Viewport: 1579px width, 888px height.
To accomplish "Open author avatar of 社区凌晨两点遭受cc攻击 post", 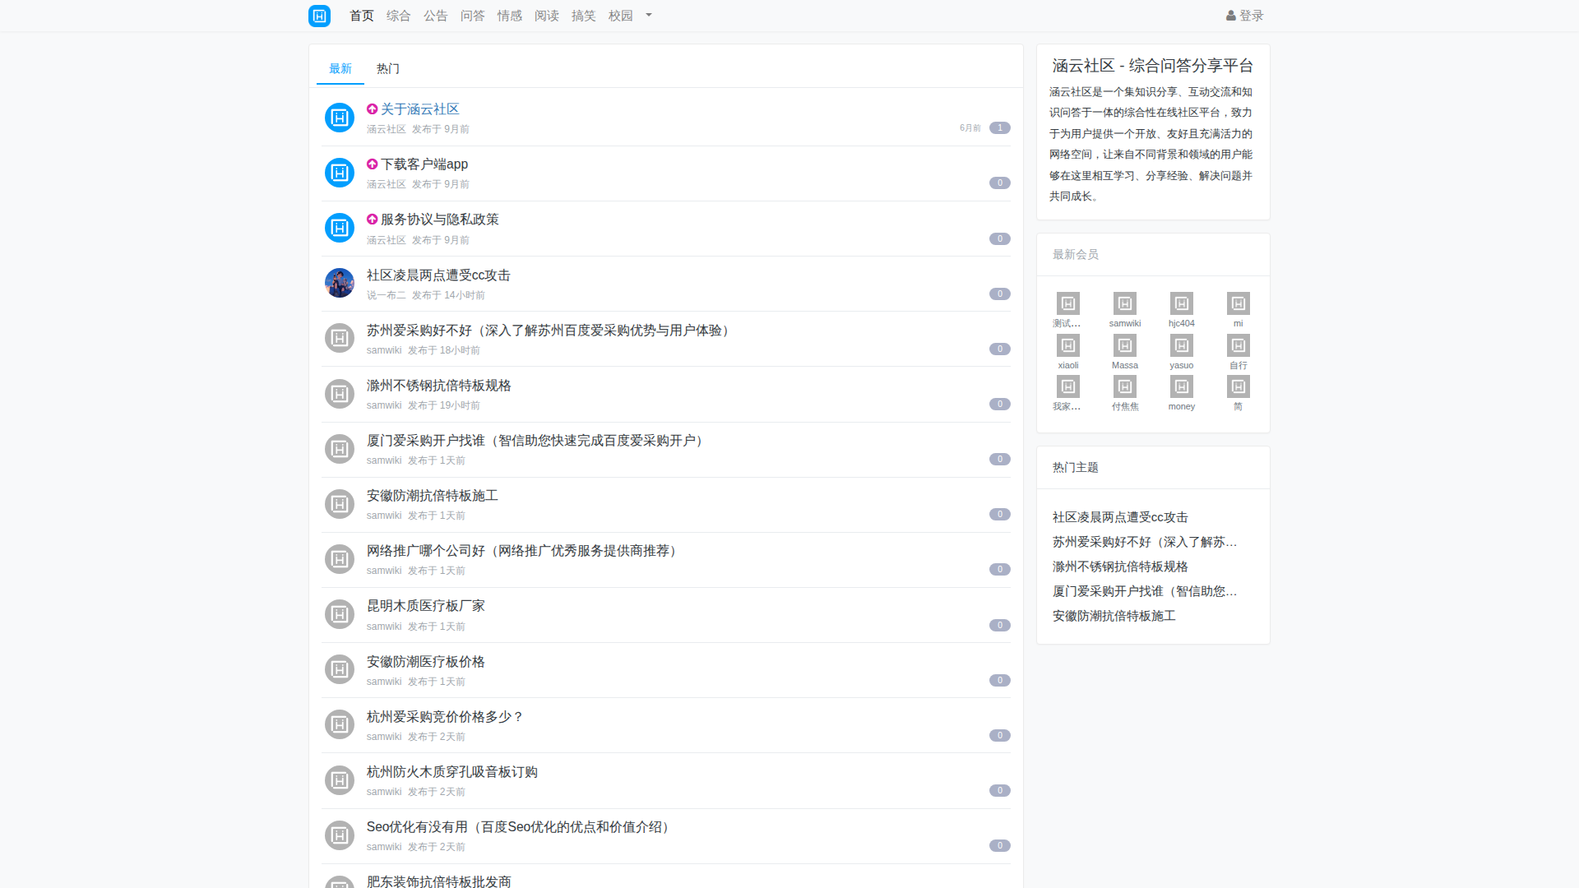I will (x=340, y=283).
